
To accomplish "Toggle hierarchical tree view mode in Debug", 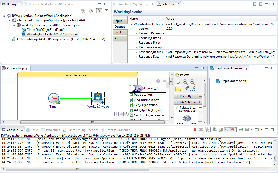I will point(99,11).
